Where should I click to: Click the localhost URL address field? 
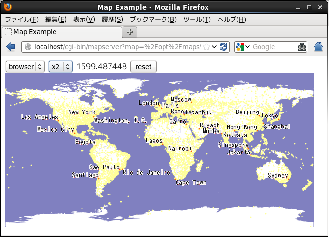click(116, 47)
